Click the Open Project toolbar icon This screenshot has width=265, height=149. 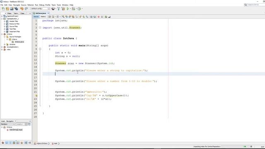[12, 9]
